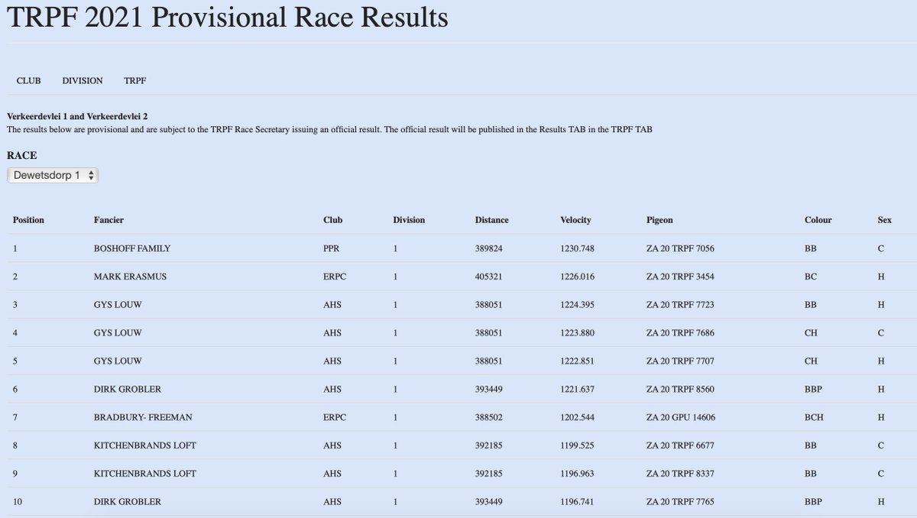Select KITCHENBRANDS LOFT in position 9 row

(x=144, y=474)
